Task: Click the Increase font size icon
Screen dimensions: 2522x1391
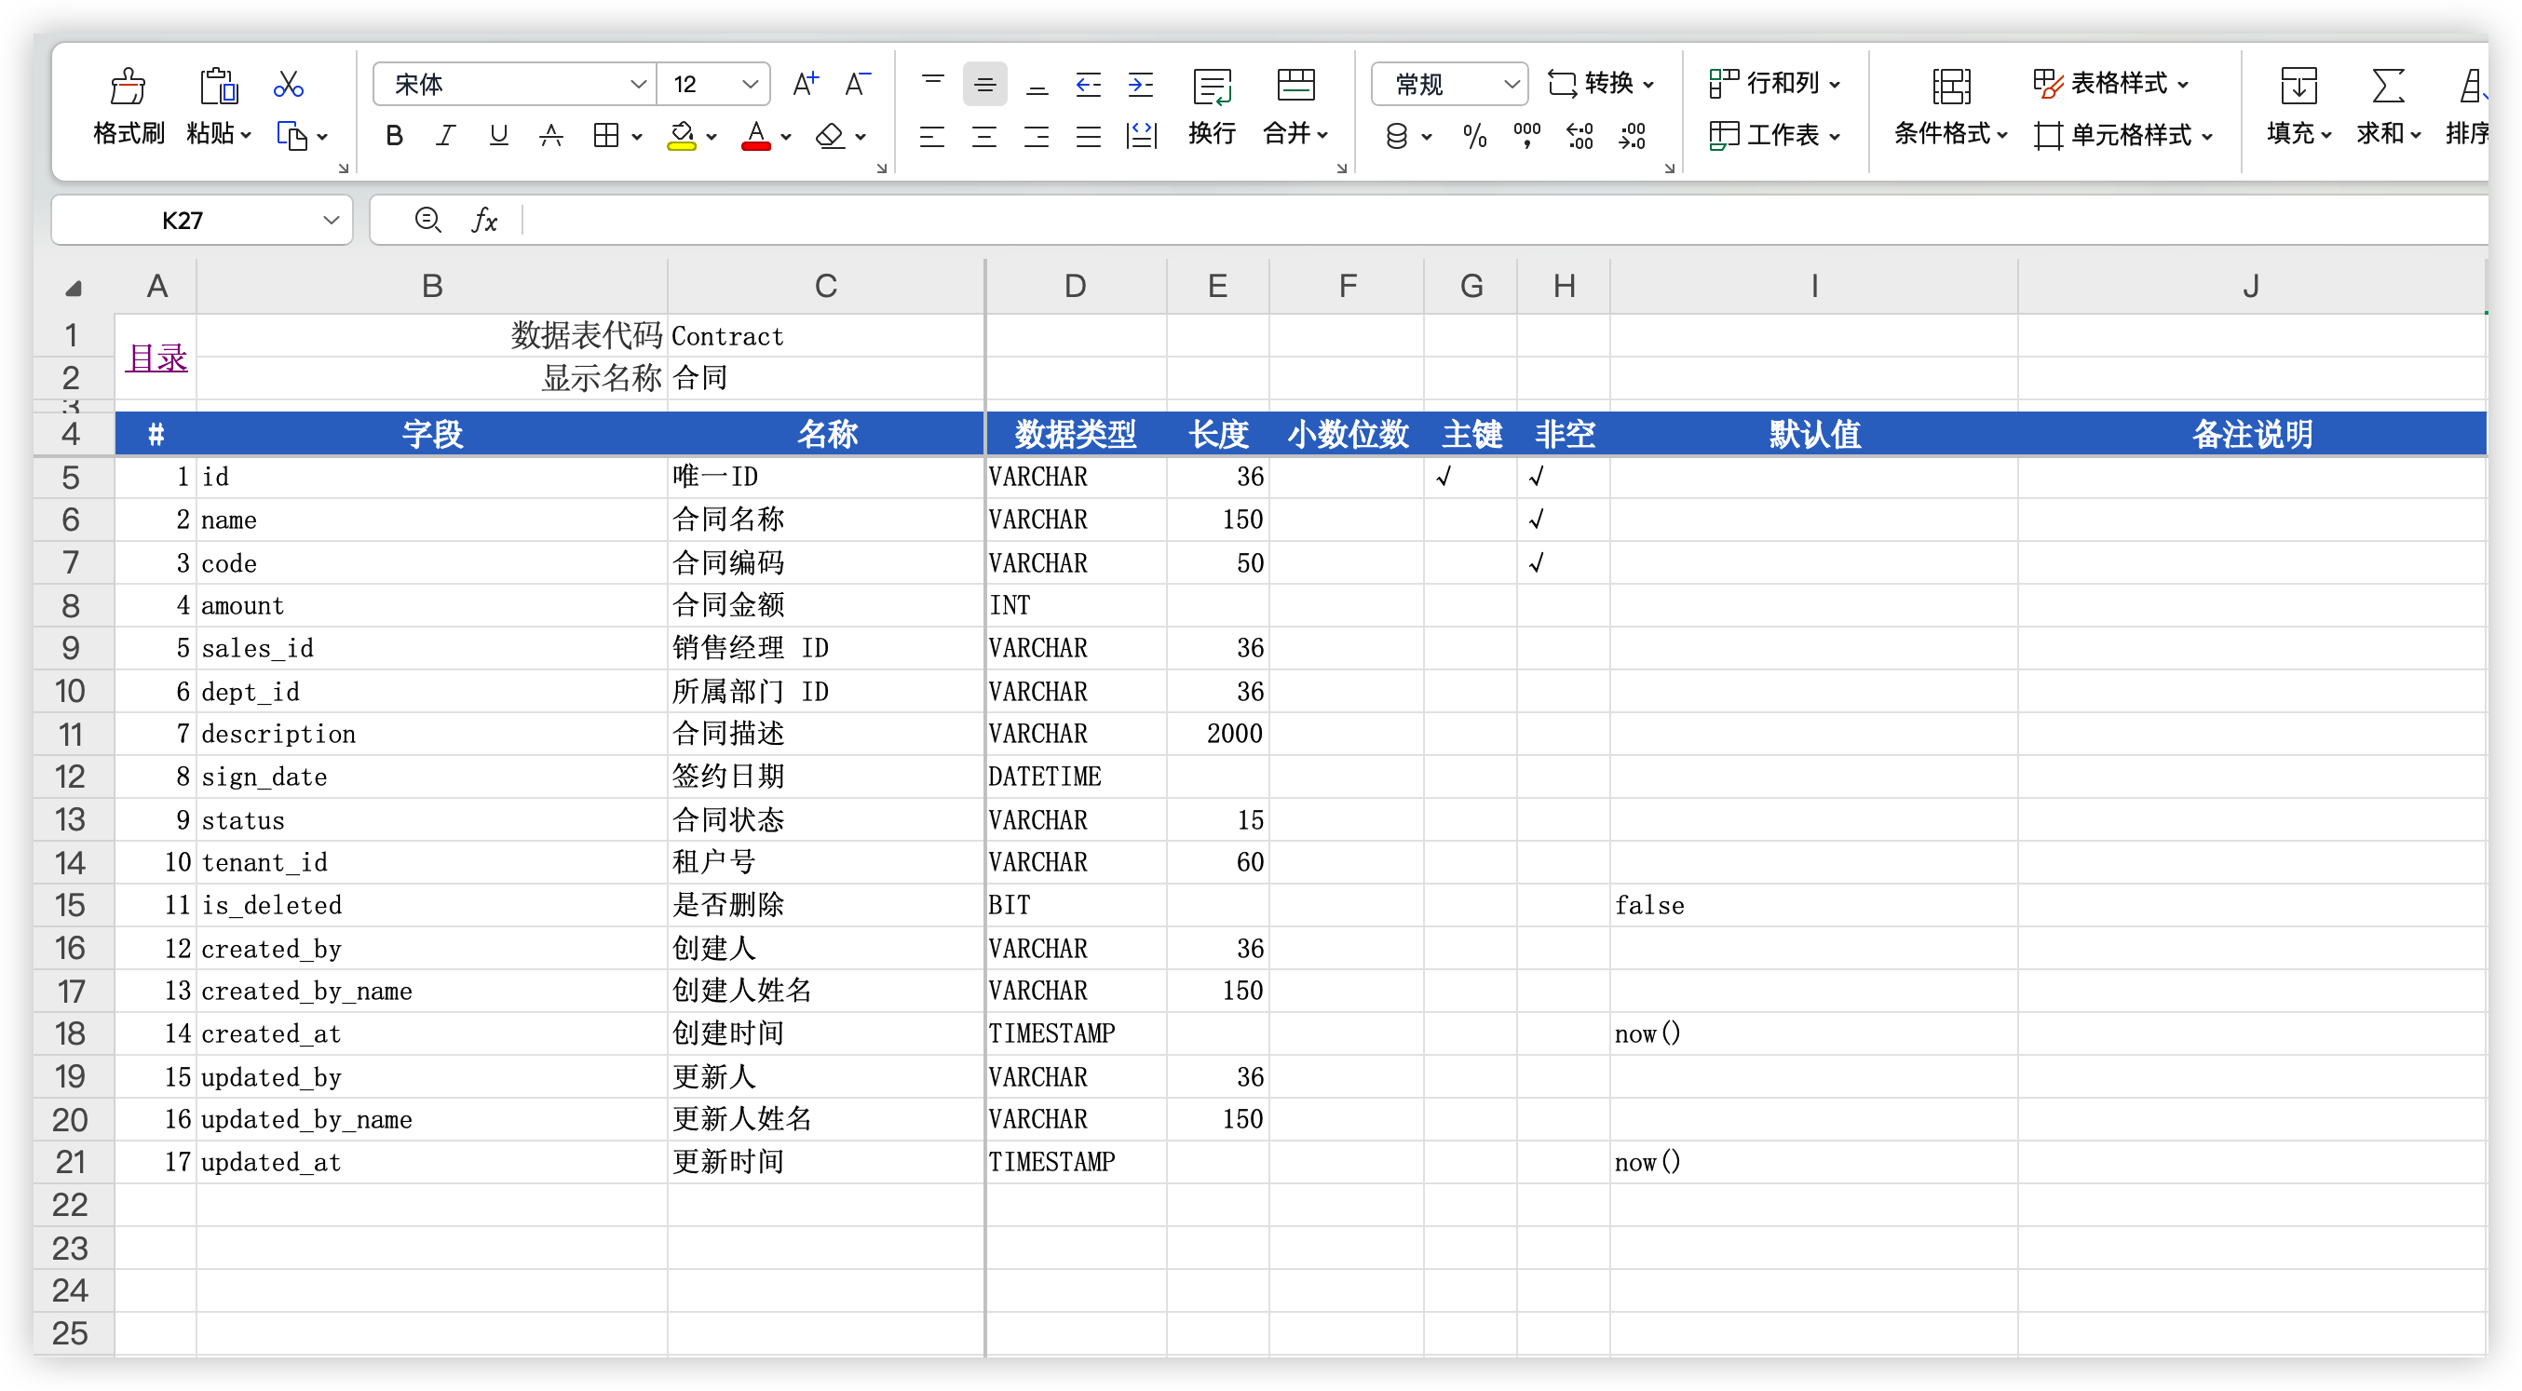Action: (x=805, y=84)
